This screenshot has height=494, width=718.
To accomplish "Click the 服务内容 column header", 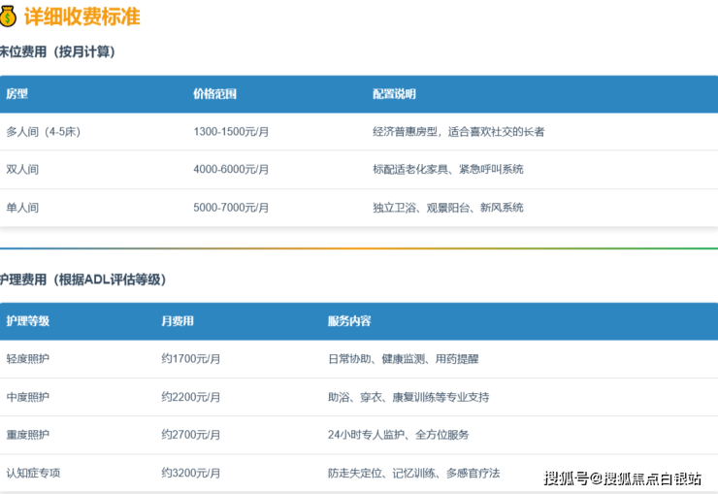I will pyautogui.click(x=349, y=321).
